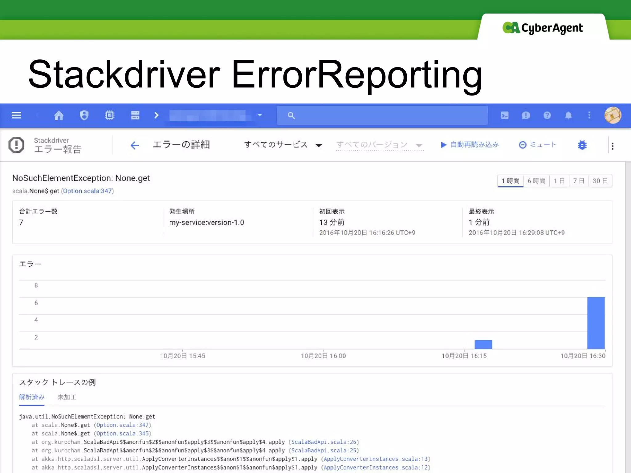Open the help question mark icon
Screen dimensions: 631x473
(547, 115)
